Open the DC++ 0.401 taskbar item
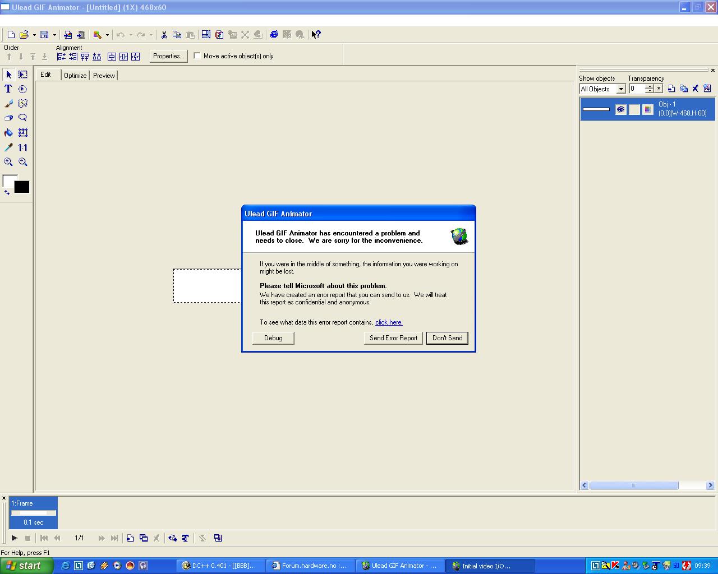 tap(220, 566)
